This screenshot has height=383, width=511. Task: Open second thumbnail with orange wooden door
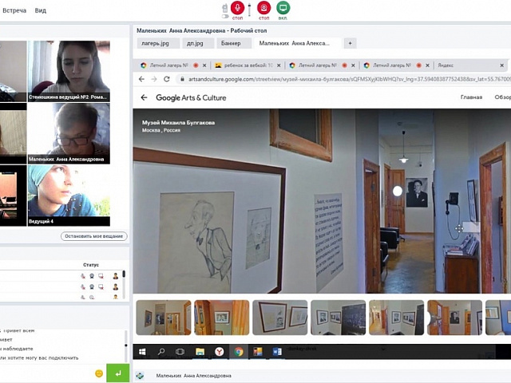[222, 318]
